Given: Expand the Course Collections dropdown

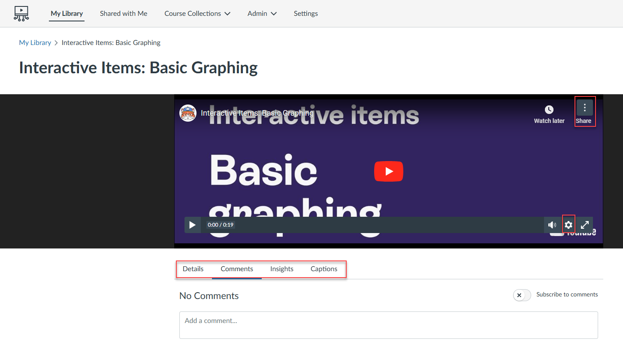Looking at the screenshot, I should tap(197, 14).
